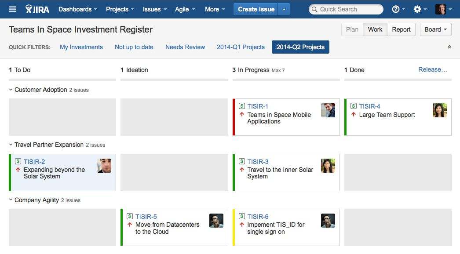Open the Create issue split-button arrow

[284, 9]
